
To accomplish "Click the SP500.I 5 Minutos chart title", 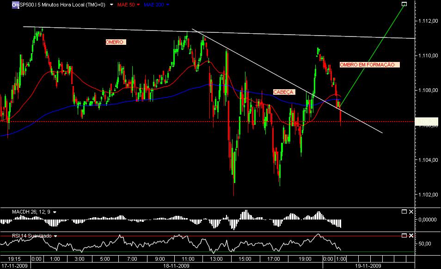I will [x=62, y=5].
